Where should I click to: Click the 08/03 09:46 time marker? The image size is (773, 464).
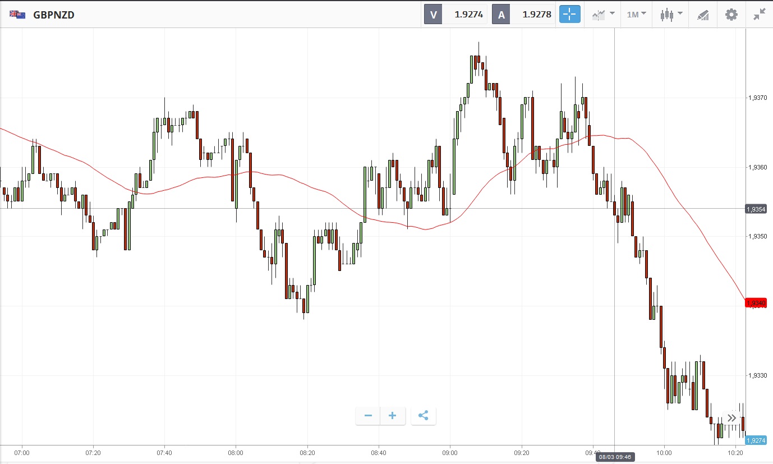[614, 458]
